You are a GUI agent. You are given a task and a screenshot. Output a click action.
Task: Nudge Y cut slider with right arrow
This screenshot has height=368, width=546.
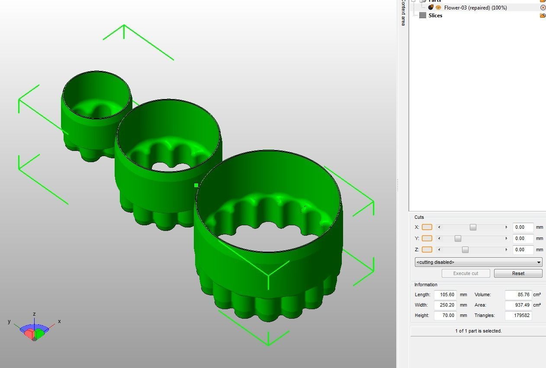coord(506,238)
